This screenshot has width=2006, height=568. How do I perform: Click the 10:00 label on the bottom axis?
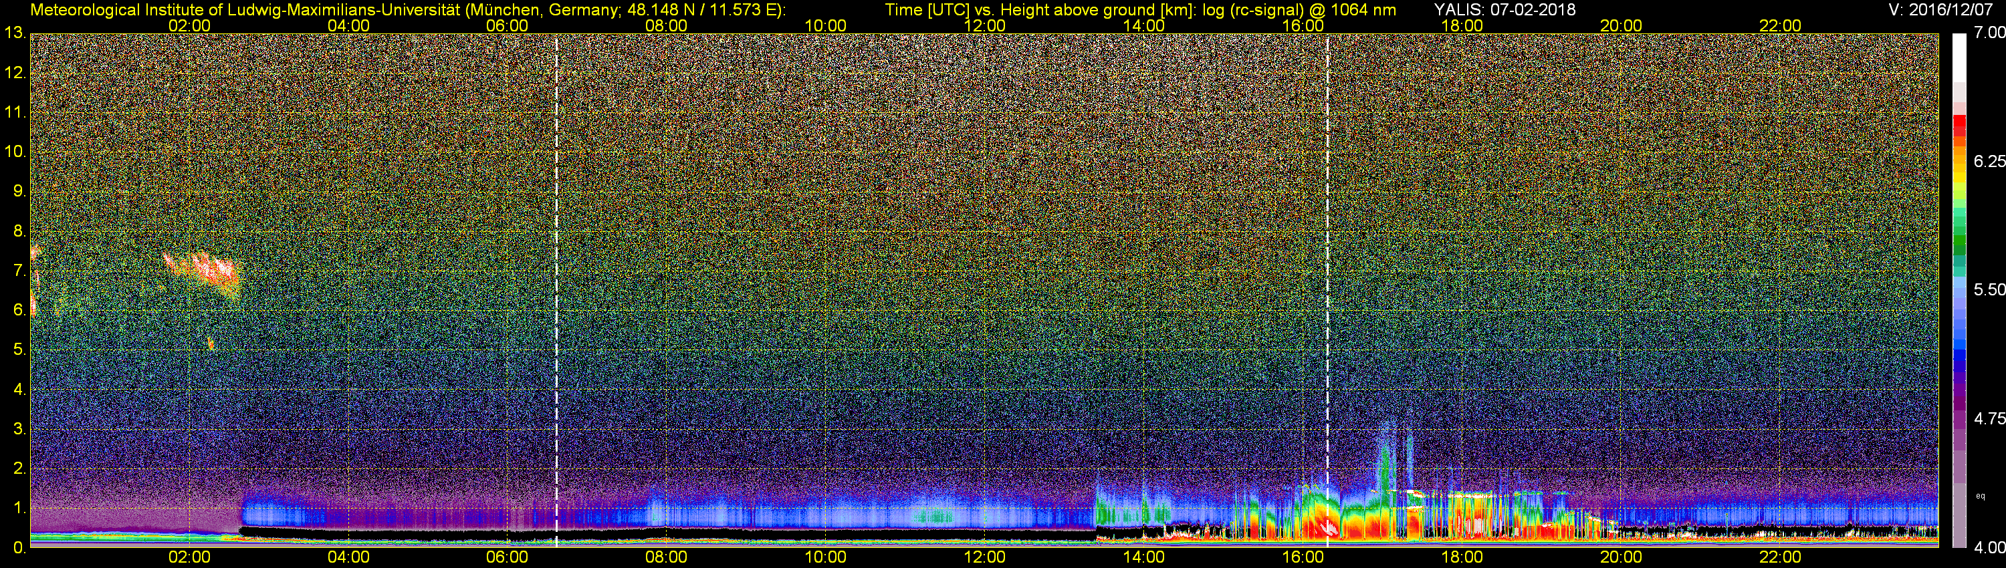825,557
